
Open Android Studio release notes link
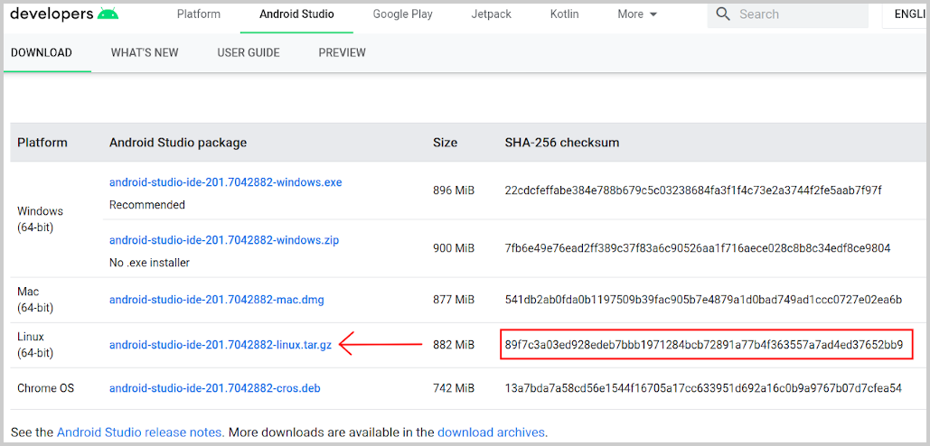(141, 432)
